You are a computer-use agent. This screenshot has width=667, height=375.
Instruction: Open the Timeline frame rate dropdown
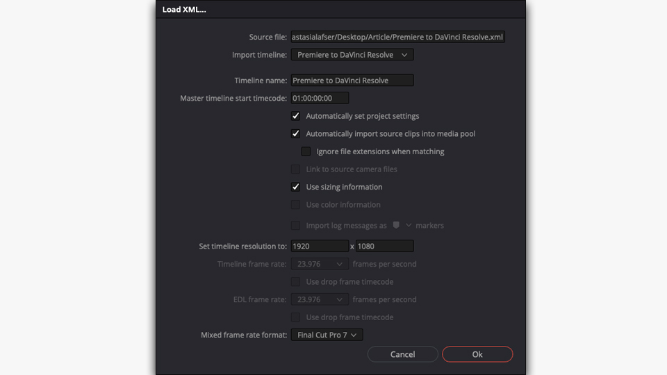320,264
